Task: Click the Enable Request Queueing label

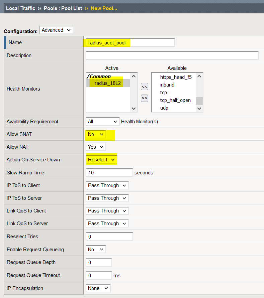Action: (35, 250)
